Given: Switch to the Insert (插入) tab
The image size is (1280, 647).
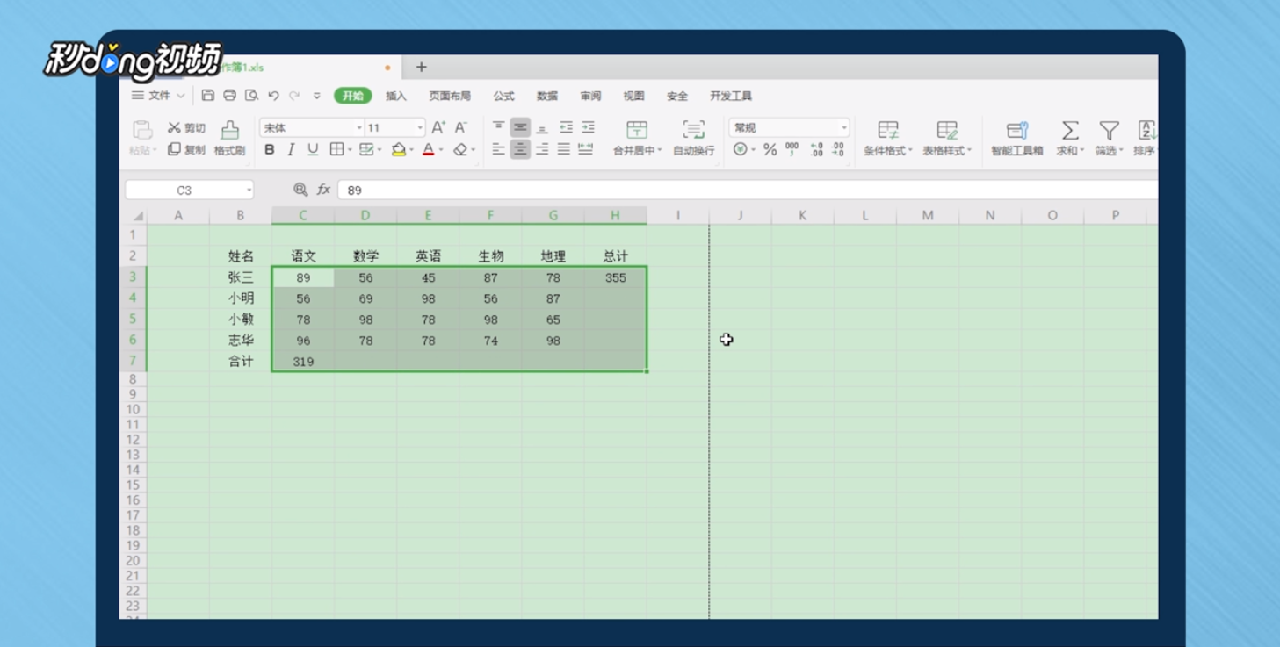Looking at the screenshot, I should point(396,96).
